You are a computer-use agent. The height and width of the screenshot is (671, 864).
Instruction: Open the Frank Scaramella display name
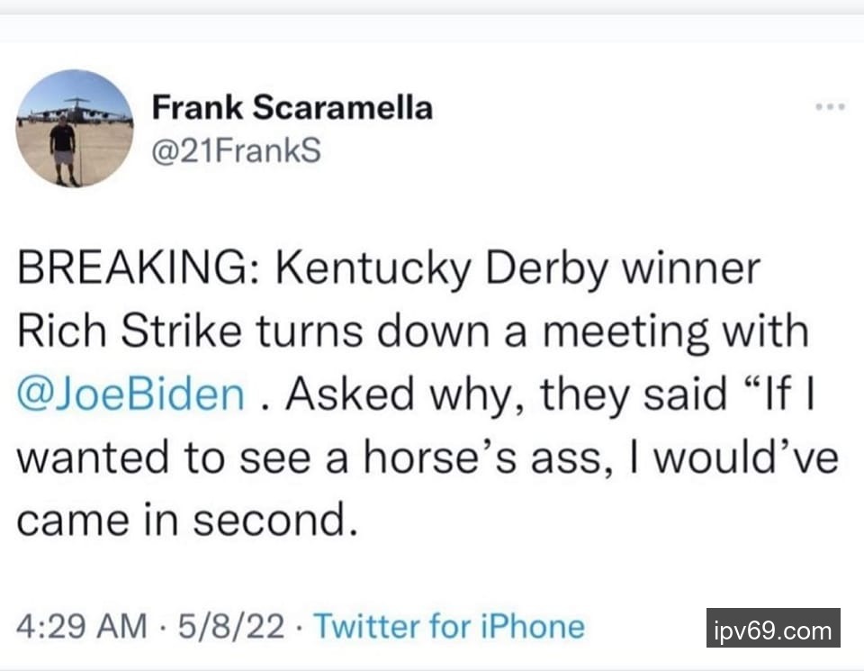pyautogui.click(x=292, y=108)
